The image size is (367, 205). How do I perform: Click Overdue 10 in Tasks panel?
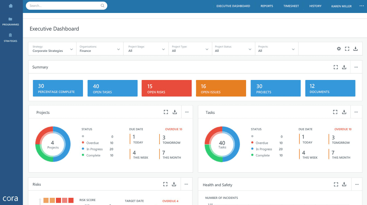343,129
